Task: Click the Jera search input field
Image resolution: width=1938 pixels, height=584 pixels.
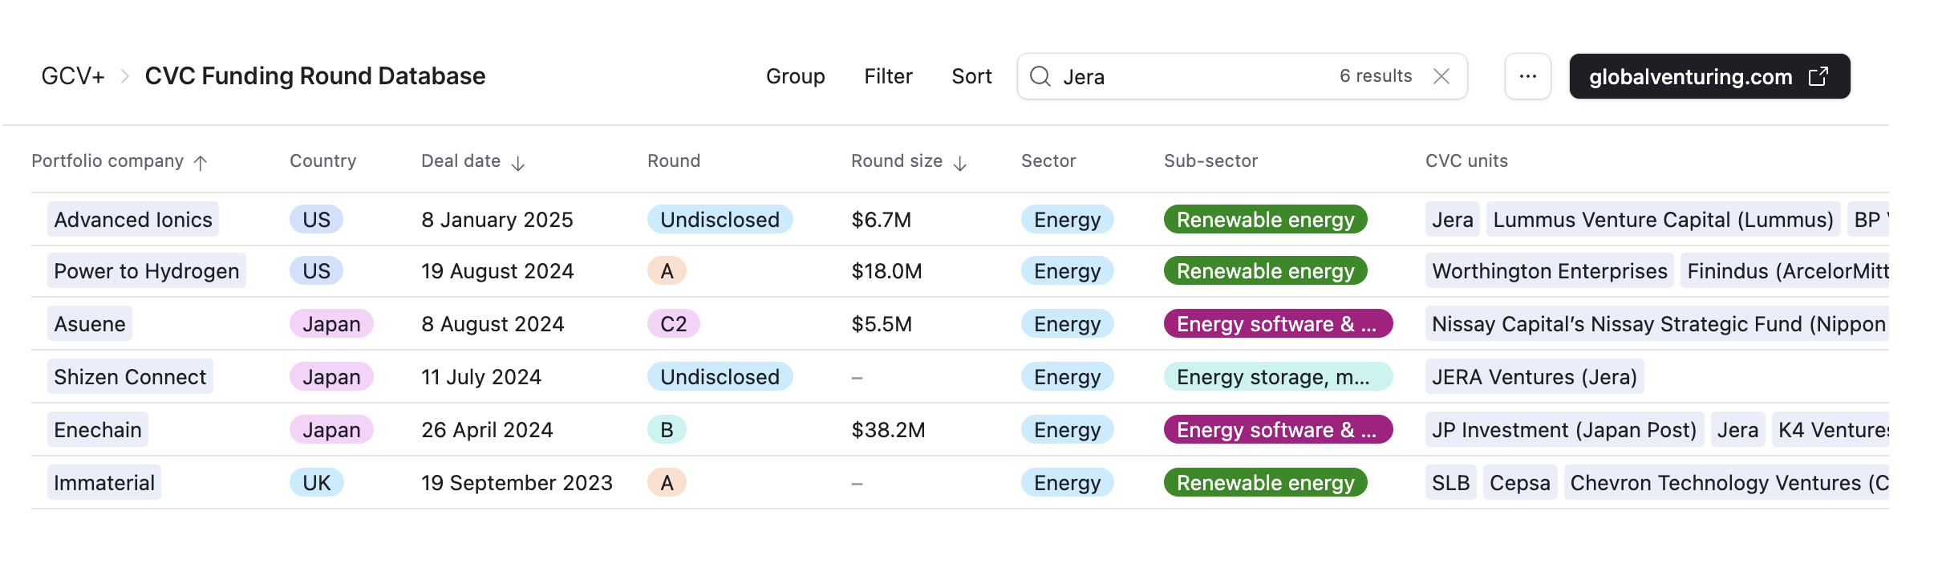Action: [x=1195, y=76]
